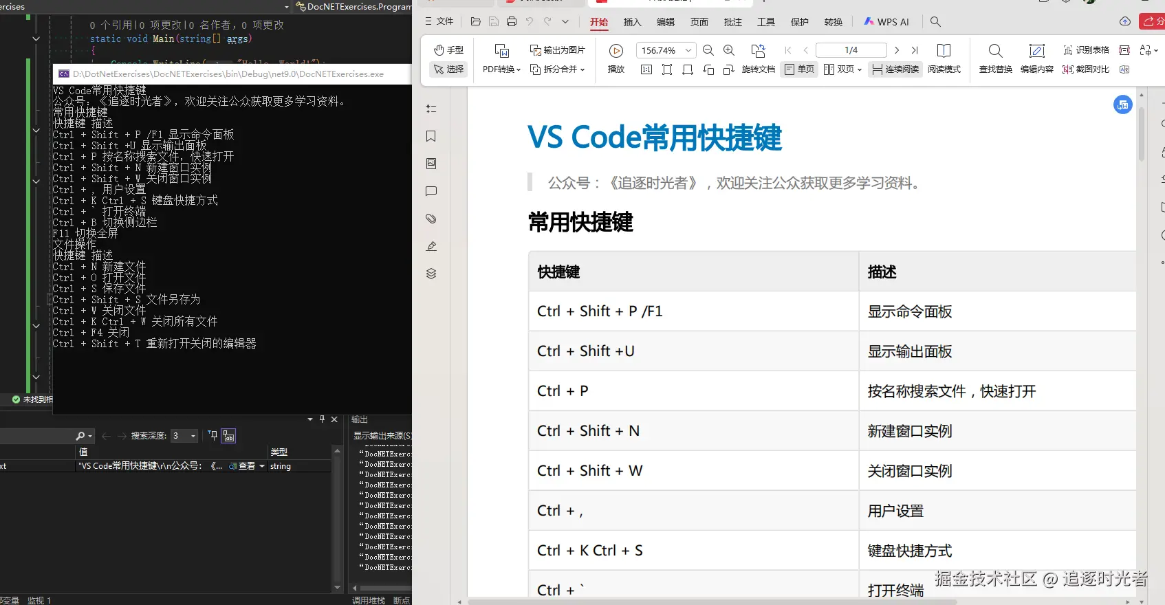Image resolution: width=1165 pixels, height=605 pixels.
Task: Go to first page in PDF viewer
Action: tap(788, 50)
